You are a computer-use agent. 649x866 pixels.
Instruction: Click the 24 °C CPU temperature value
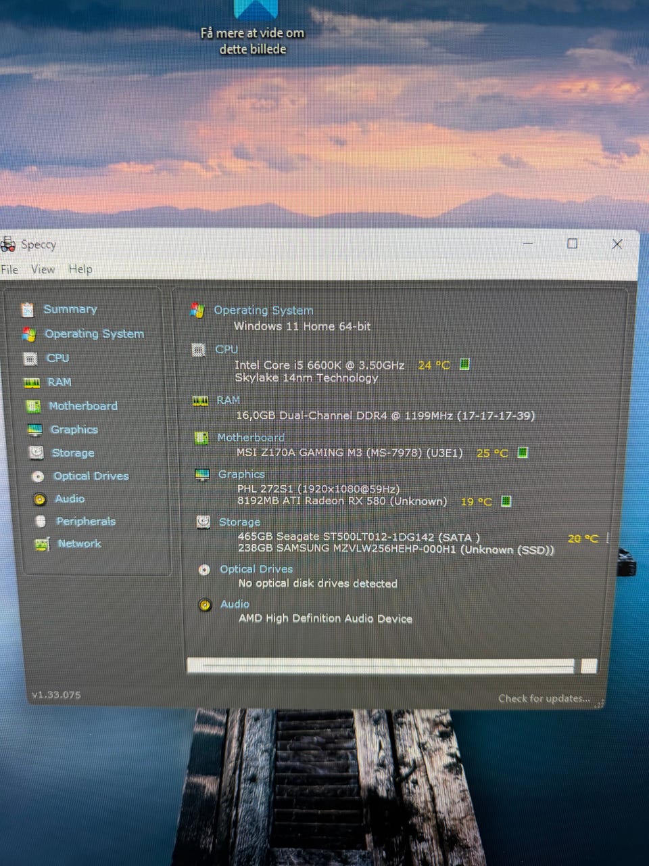click(x=433, y=365)
